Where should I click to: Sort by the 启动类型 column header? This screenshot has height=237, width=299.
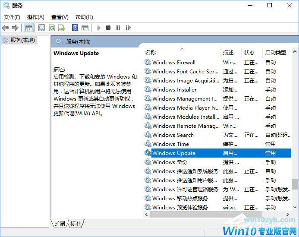(x=276, y=52)
